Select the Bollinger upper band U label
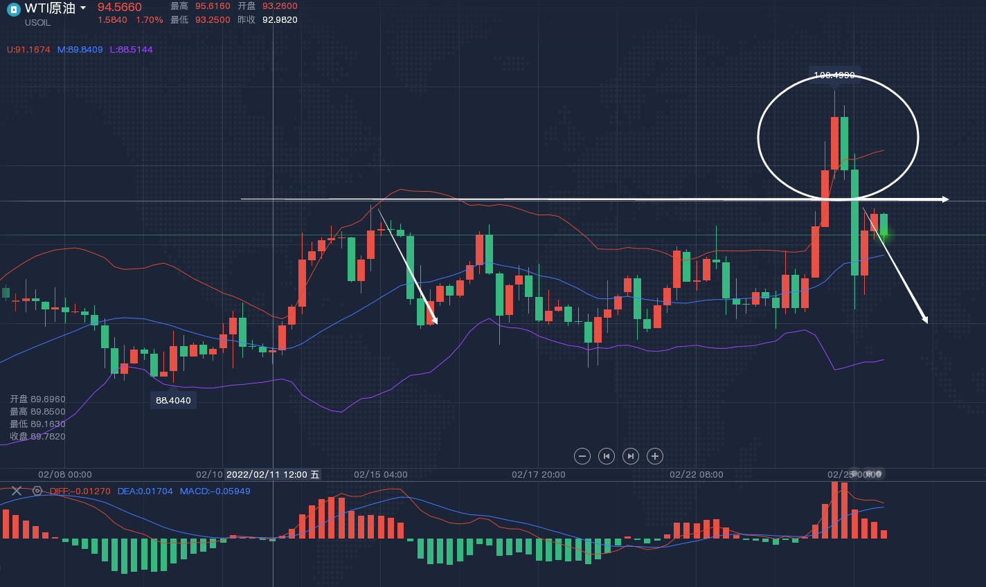 pyautogui.click(x=28, y=50)
